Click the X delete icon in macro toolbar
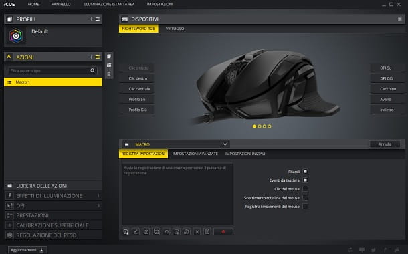This screenshot has width=408, height=254. coord(197,232)
